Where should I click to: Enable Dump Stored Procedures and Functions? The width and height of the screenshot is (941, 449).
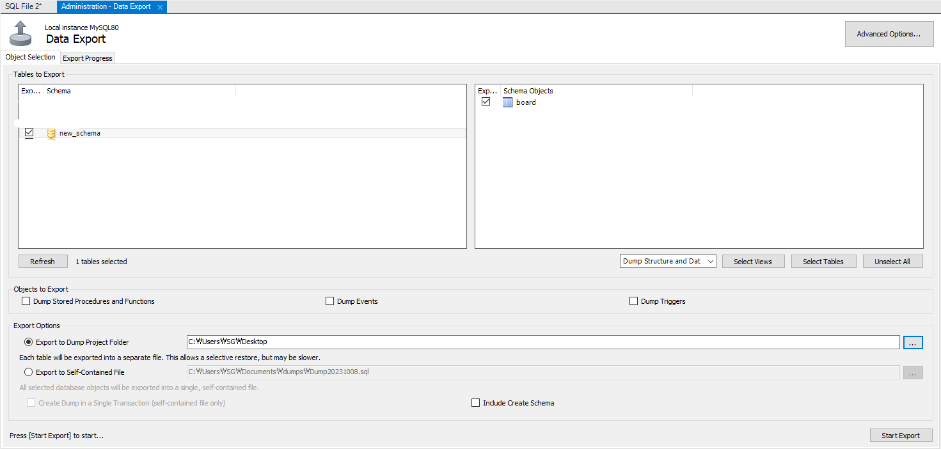point(26,301)
